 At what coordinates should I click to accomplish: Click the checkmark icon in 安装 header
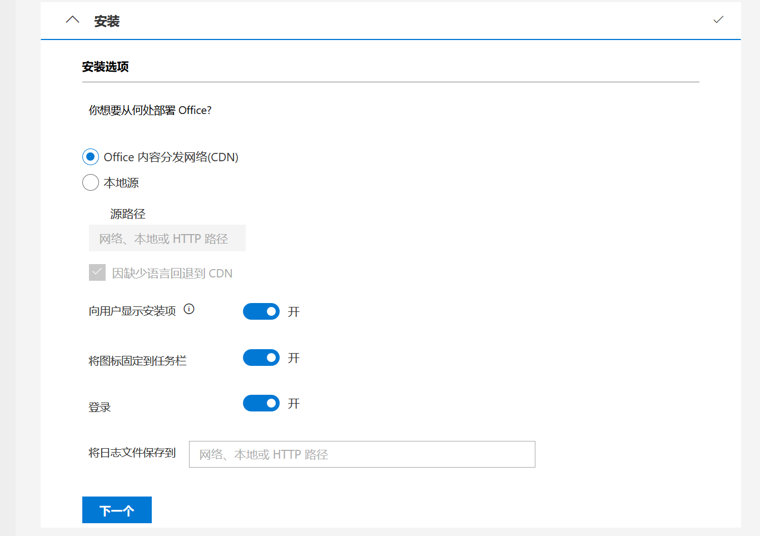click(718, 19)
